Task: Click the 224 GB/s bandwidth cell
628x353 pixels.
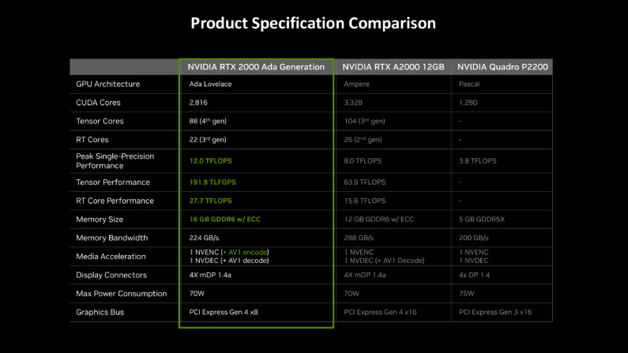Action: point(204,238)
